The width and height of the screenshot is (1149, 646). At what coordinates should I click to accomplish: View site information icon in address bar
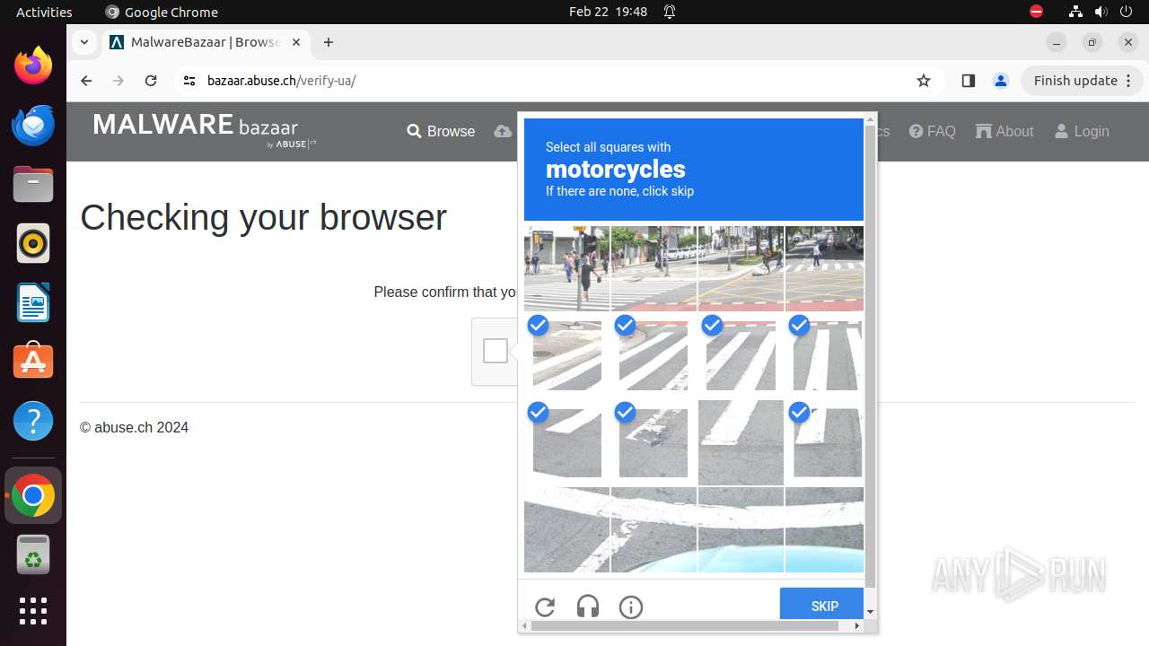click(x=189, y=81)
